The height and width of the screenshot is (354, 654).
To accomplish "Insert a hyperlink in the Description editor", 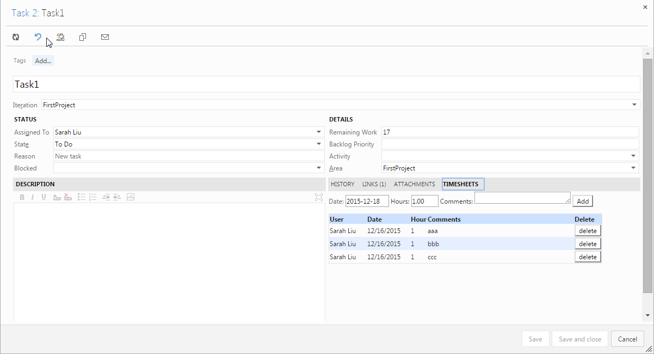I will click(x=57, y=197).
